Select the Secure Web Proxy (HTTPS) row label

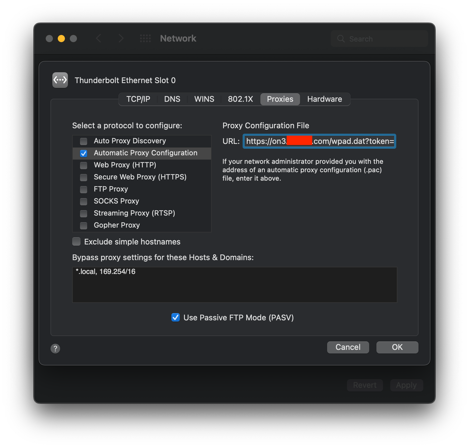coord(140,177)
